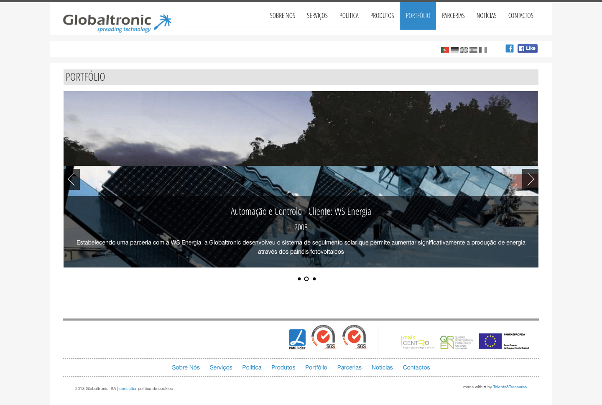Click the Globaltronic logo in the header
Image resolution: width=602 pixels, height=405 pixels.
click(117, 23)
